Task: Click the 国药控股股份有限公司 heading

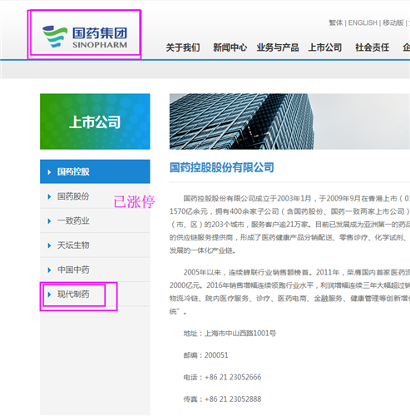Action: pos(222,167)
